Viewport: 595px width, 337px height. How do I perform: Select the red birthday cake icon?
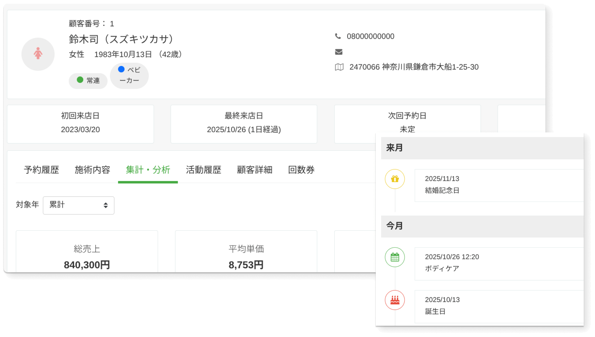[x=394, y=300]
